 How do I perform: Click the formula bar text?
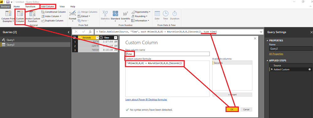pyautogui.click(x=156, y=32)
